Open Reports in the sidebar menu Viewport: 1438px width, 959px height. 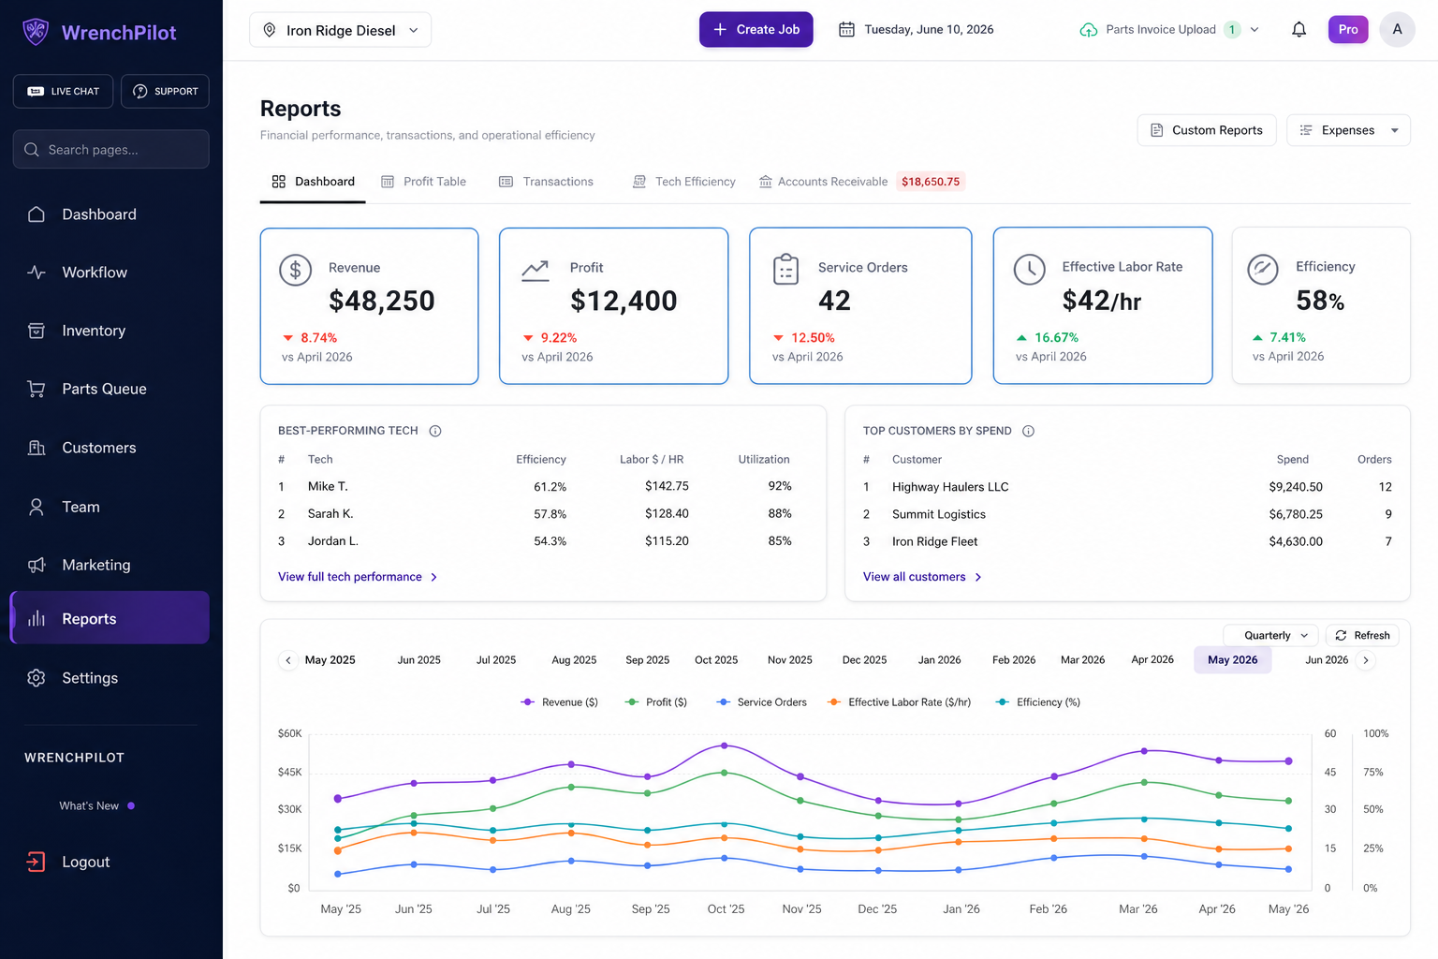point(110,618)
